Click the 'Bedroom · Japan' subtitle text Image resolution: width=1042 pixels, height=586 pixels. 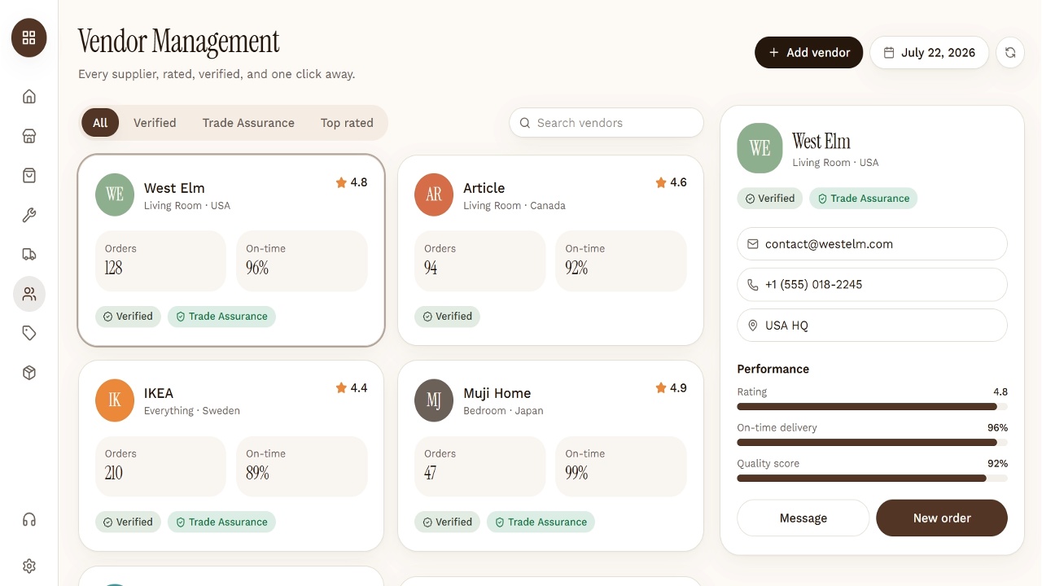coord(503,411)
